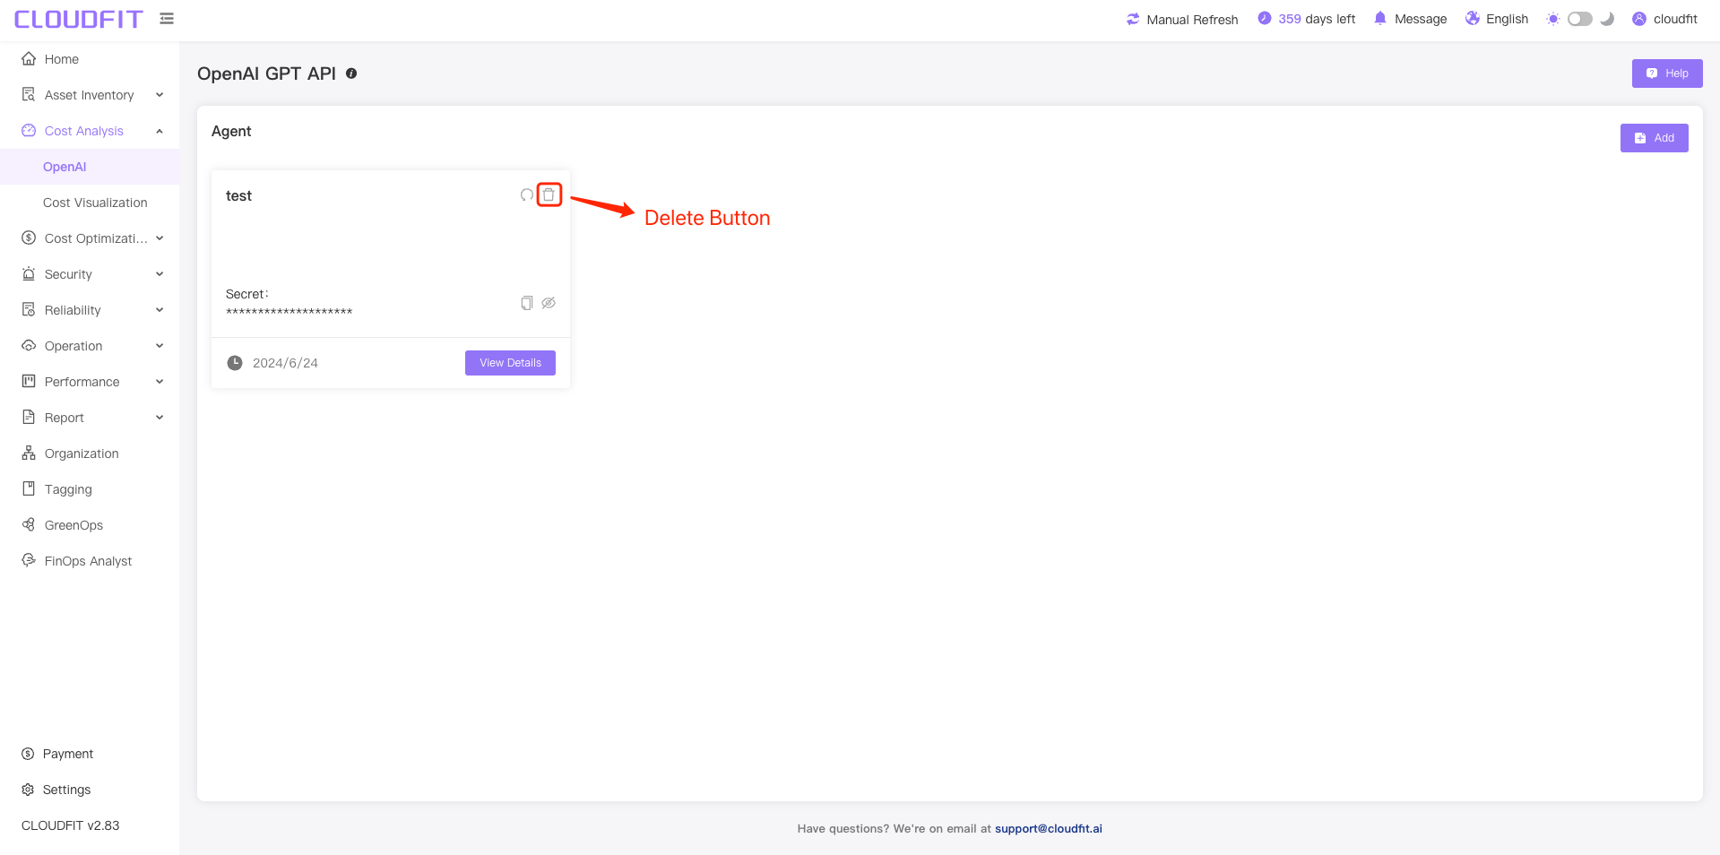
Task: Add a new agent
Action: pos(1654,138)
